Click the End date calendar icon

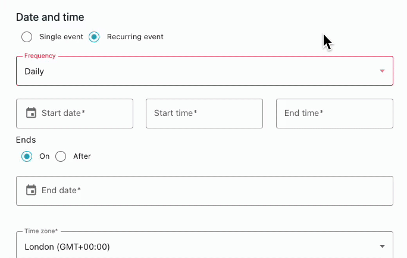31,190
